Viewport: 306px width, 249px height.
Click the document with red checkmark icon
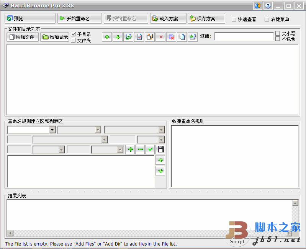pos(139,37)
